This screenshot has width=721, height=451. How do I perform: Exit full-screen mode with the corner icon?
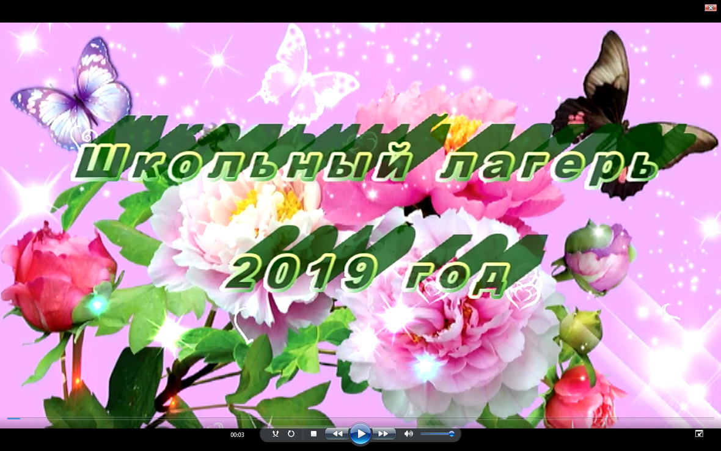[699, 433]
